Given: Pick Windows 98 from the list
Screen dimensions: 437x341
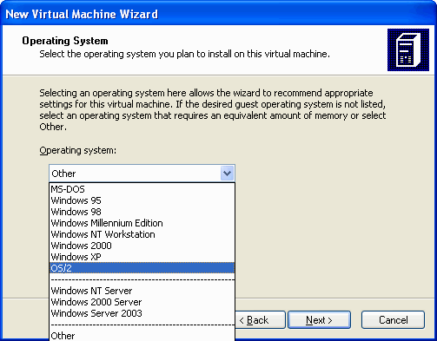Looking at the screenshot, I should (142, 212).
